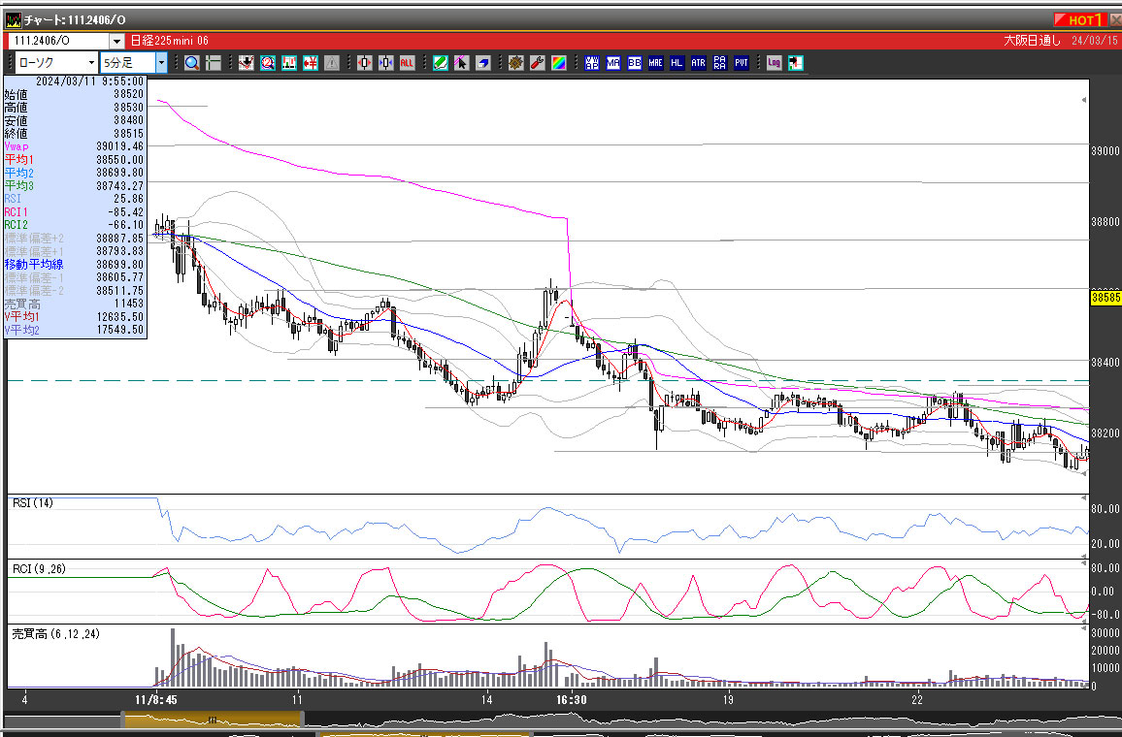Open the brown gear settings icon

click(516, 63)
